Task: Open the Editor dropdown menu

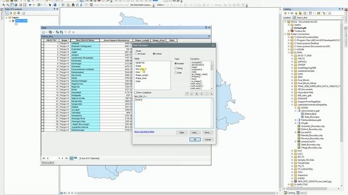Action: click(x=161, y=5)
